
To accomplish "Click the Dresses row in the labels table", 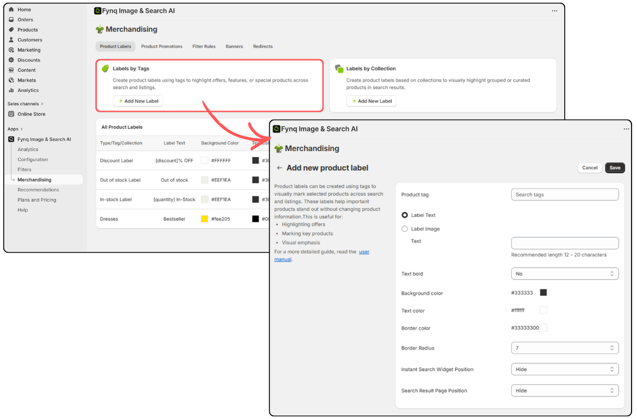I will (x=183, y=219).
